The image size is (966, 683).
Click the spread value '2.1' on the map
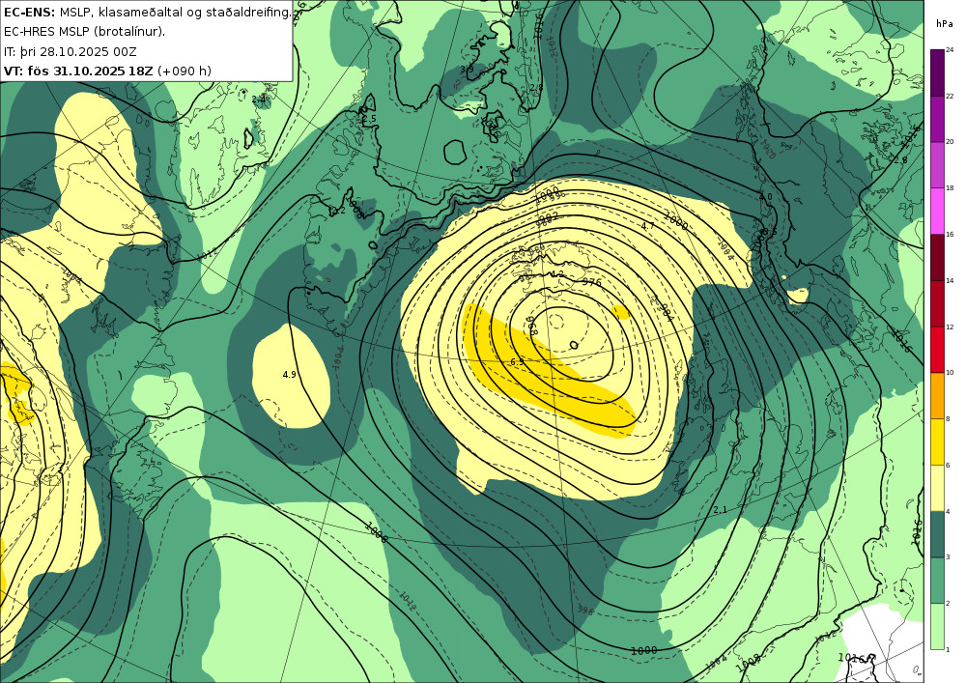(720, 509)
